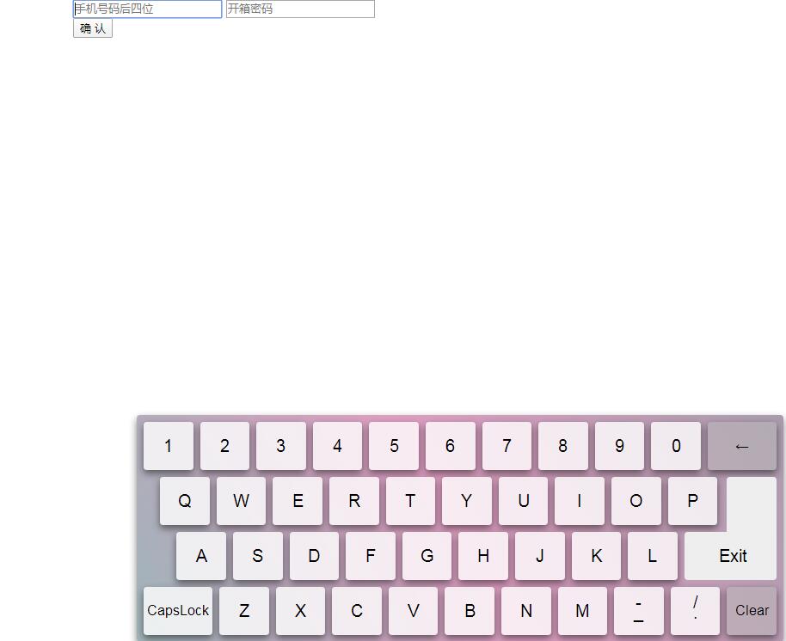Focus the 手机号码后四位 input field
The image size is (786, 641).
(x=147, y=9)
